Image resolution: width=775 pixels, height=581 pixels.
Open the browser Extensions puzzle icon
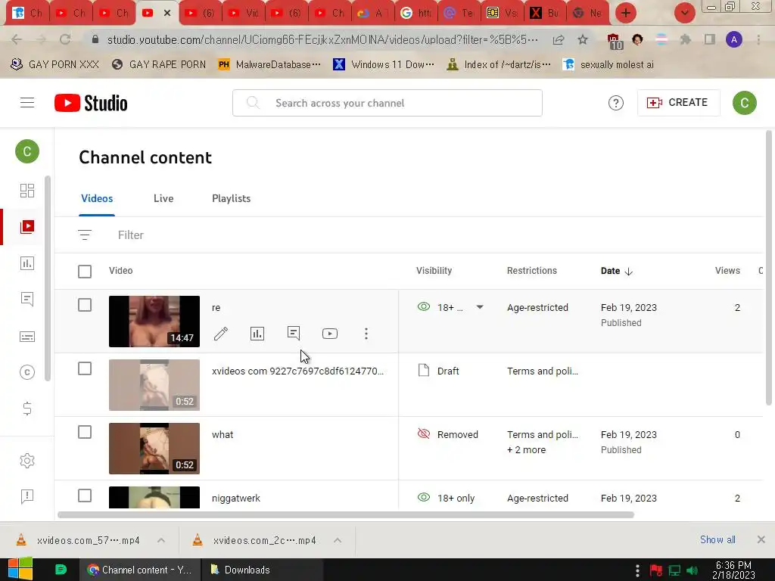click(685, 39)
